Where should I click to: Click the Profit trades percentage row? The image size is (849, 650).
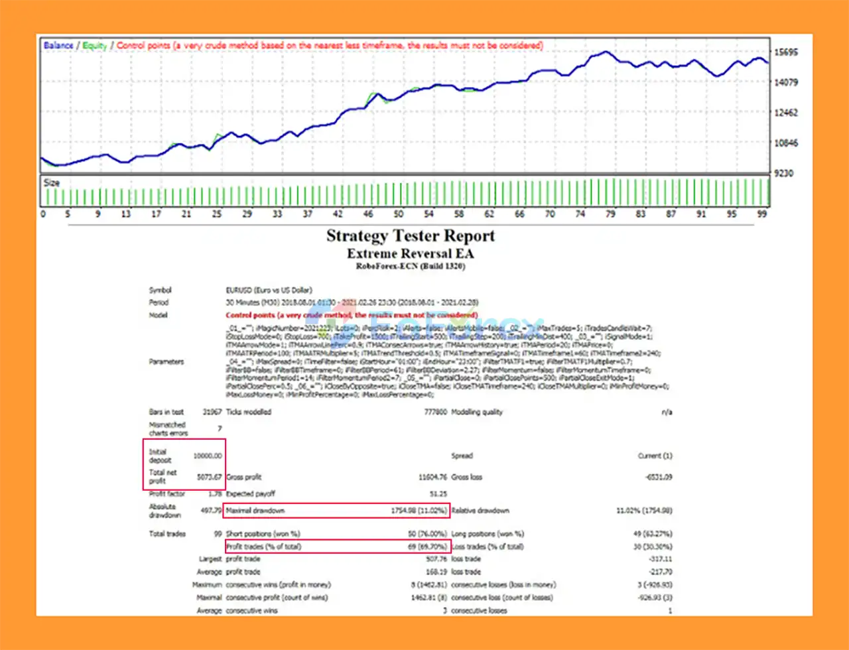337,546
